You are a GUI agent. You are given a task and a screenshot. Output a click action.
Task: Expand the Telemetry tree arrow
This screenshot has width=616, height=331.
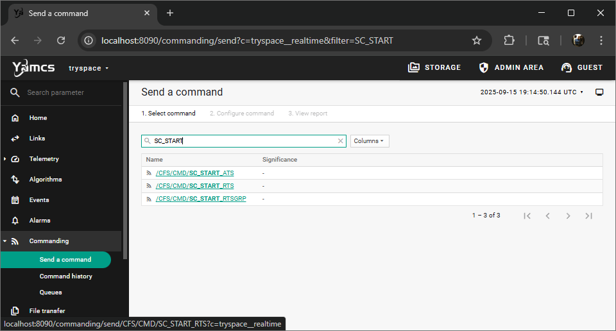pyautogui.click(x=4, y=158)
